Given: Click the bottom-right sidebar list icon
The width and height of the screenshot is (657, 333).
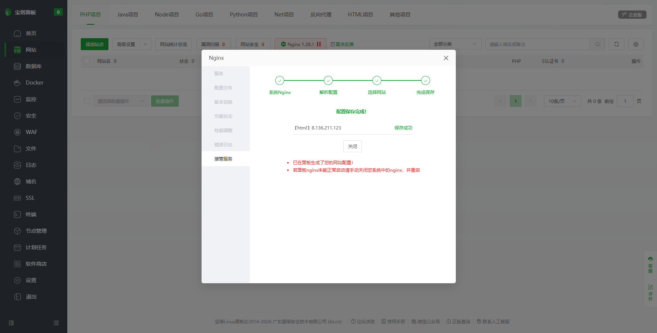Looking at the screenshot, I should [x=56, y=323].
